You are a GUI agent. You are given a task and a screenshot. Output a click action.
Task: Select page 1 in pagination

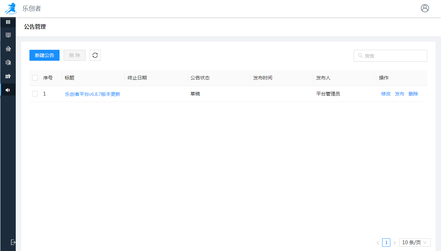[386, 242]
